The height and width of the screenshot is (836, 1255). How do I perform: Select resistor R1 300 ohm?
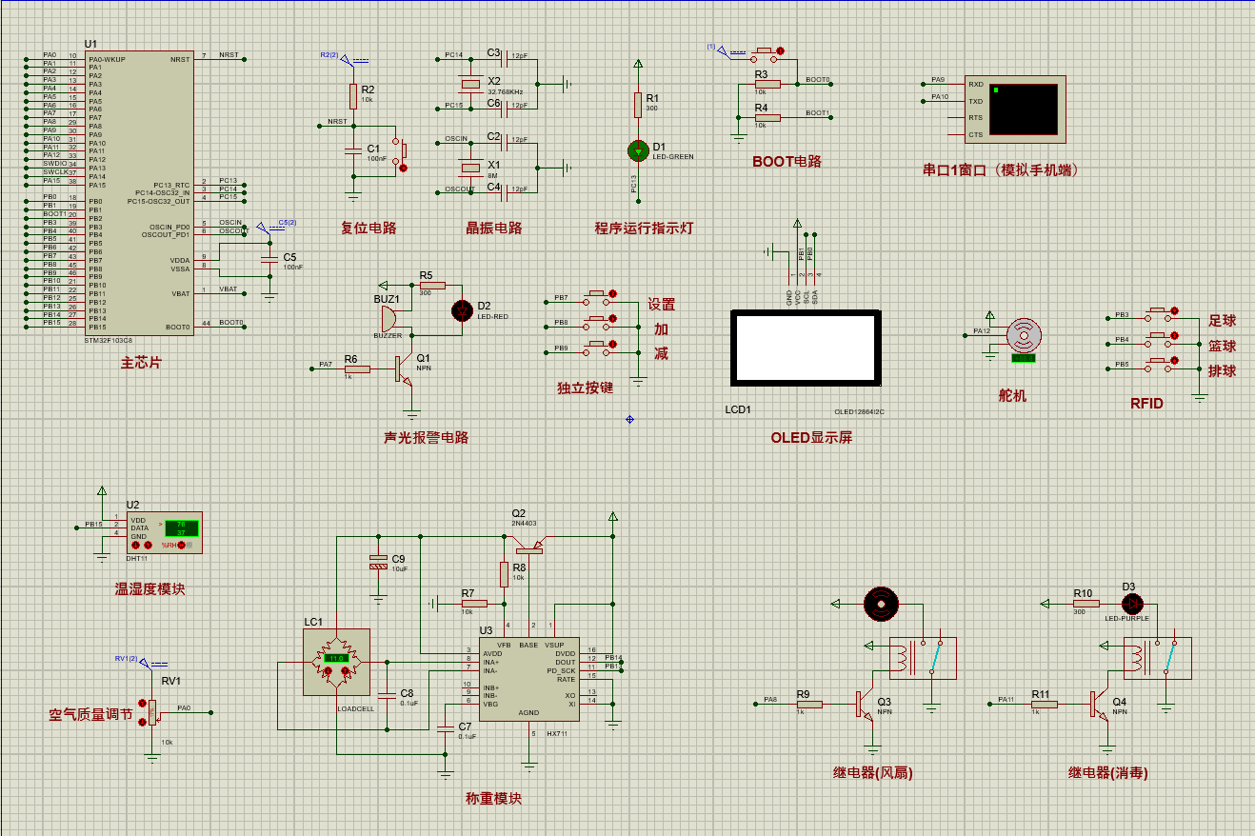pyautogui.click(x=638, y=105)
